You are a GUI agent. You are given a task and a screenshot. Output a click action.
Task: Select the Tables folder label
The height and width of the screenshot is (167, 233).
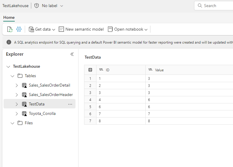(30, 76)
